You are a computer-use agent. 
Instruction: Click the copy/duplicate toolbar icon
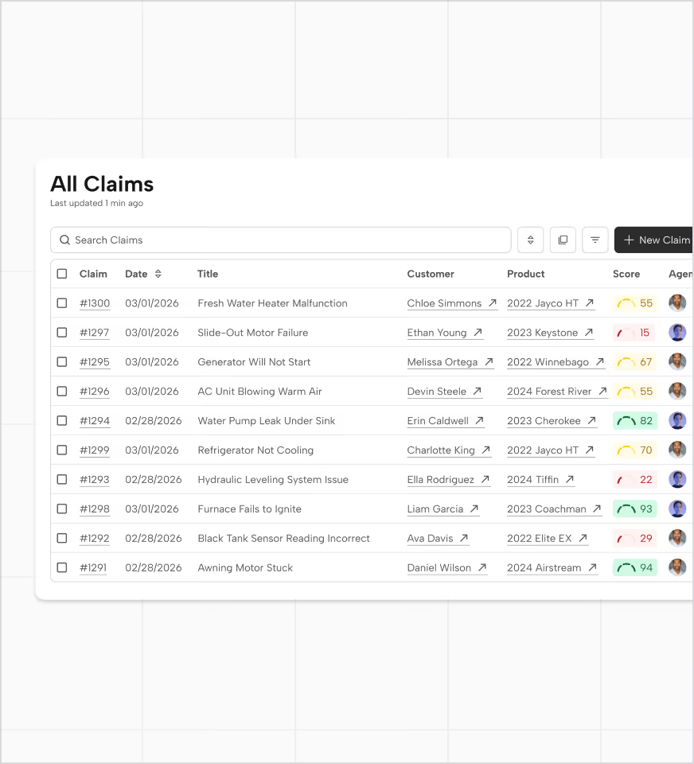[563, 240]
